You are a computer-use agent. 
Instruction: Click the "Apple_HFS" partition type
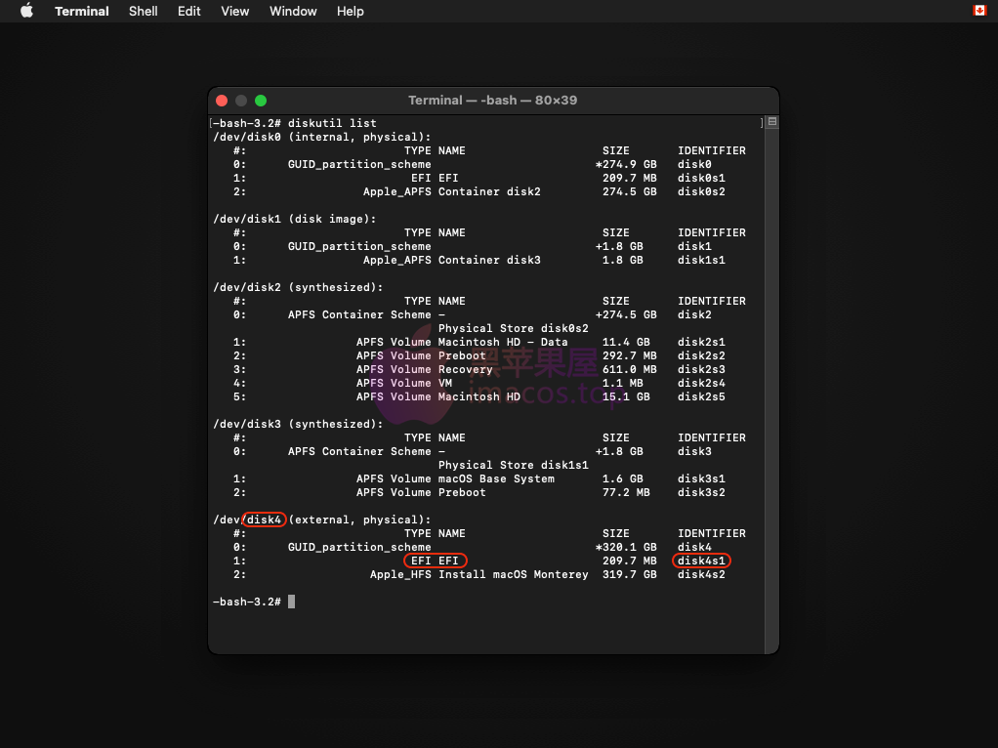click(400, 574)
